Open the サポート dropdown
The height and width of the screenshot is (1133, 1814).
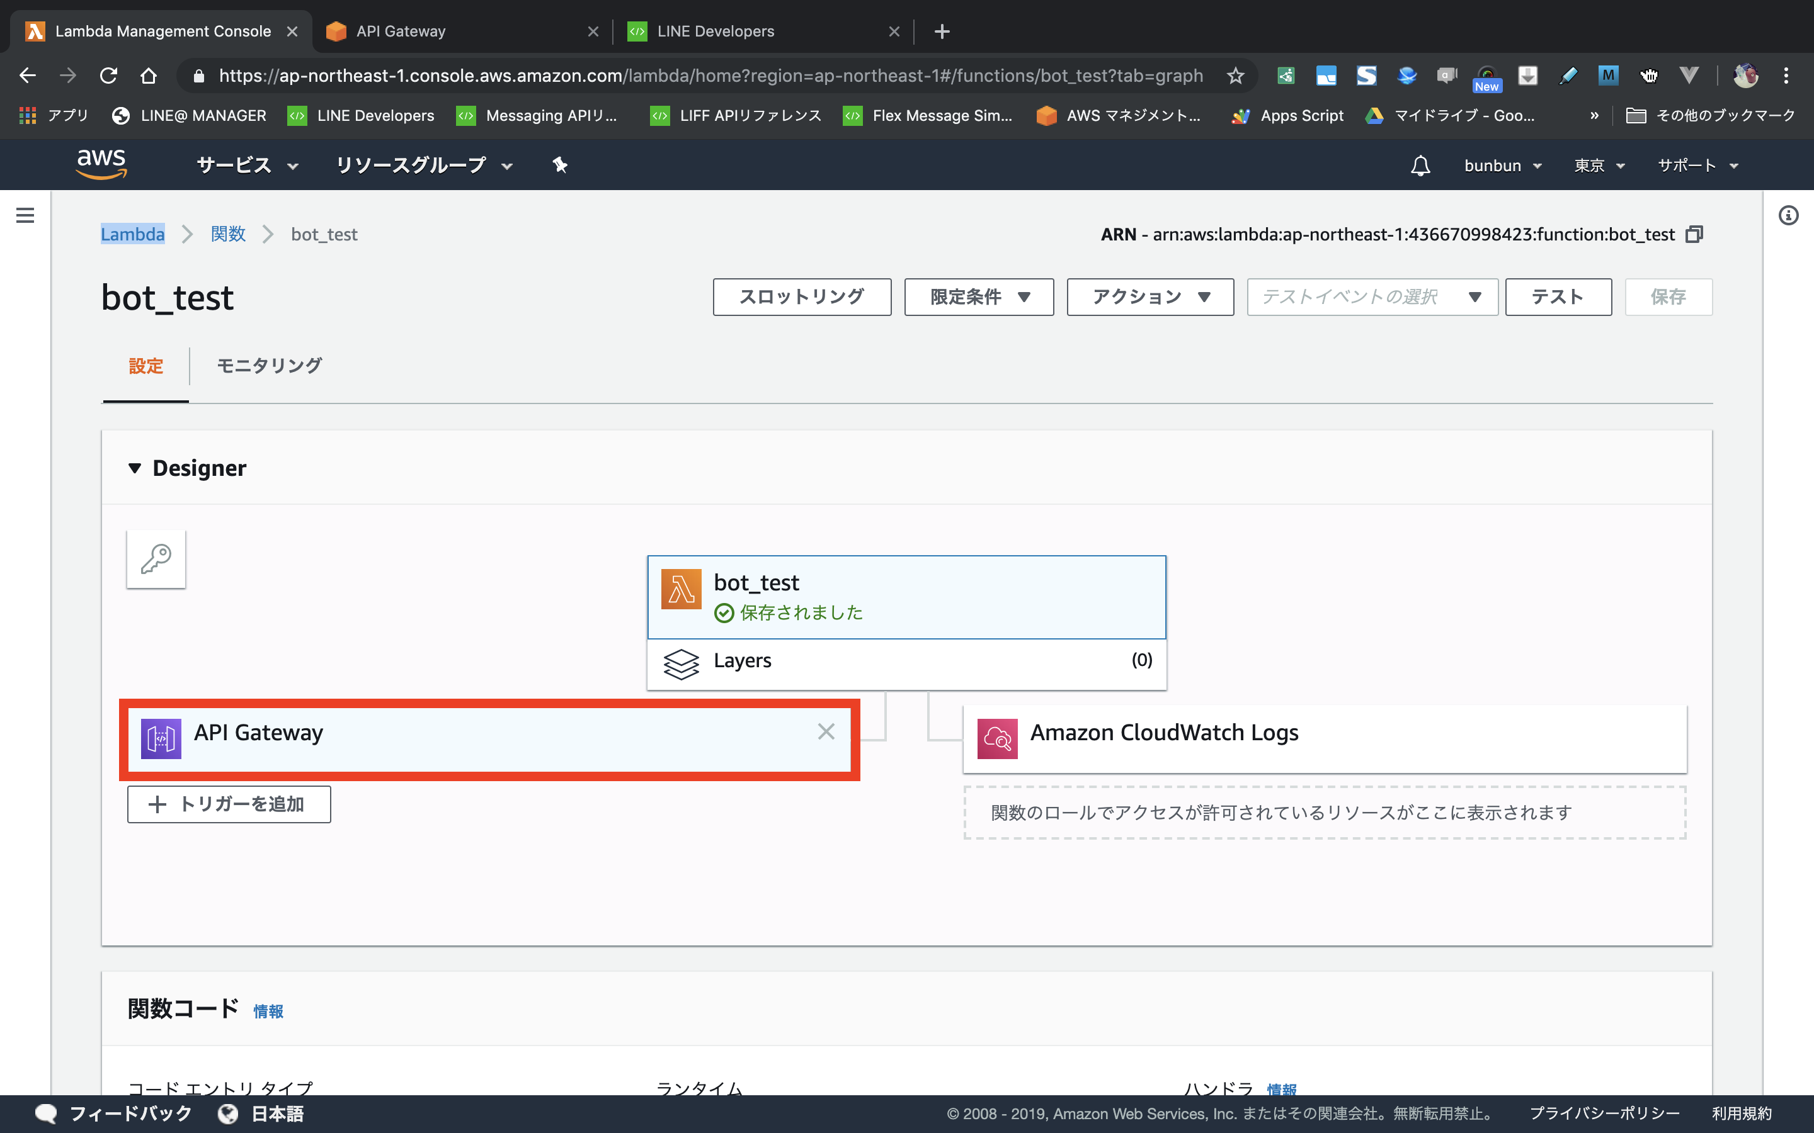tap(1697, 166)
